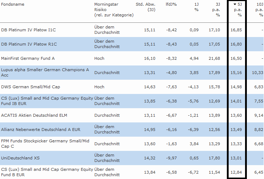Open UniDeutschland XS fund link

tap(20, 158)
